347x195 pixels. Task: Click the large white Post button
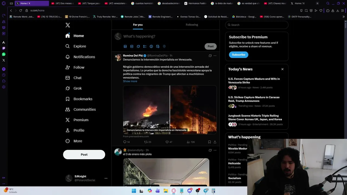point(84,154)
